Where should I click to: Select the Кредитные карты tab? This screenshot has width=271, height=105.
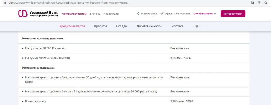coord(72,26)
